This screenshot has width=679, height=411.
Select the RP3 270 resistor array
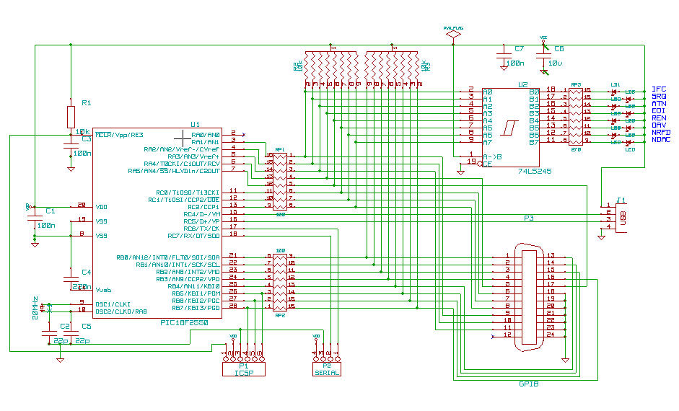pos(576,117)
